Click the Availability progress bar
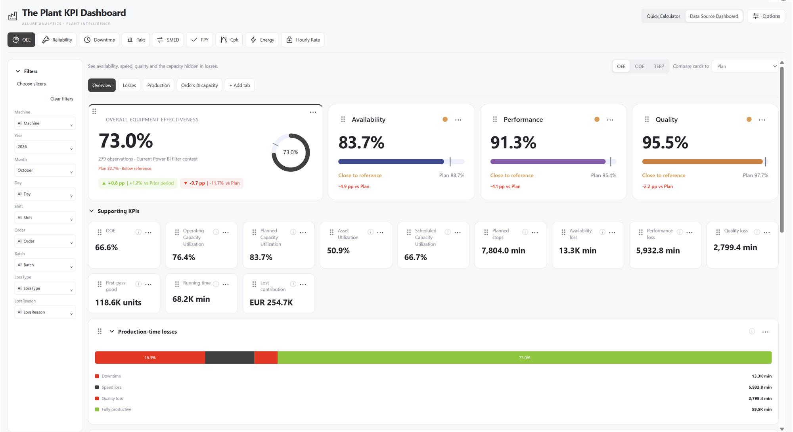Screen dimensions: 793x432 pos(401,161)
